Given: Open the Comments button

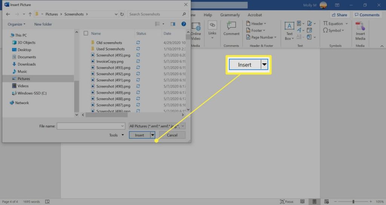Looking at the screenshot, I should point(367,15).
